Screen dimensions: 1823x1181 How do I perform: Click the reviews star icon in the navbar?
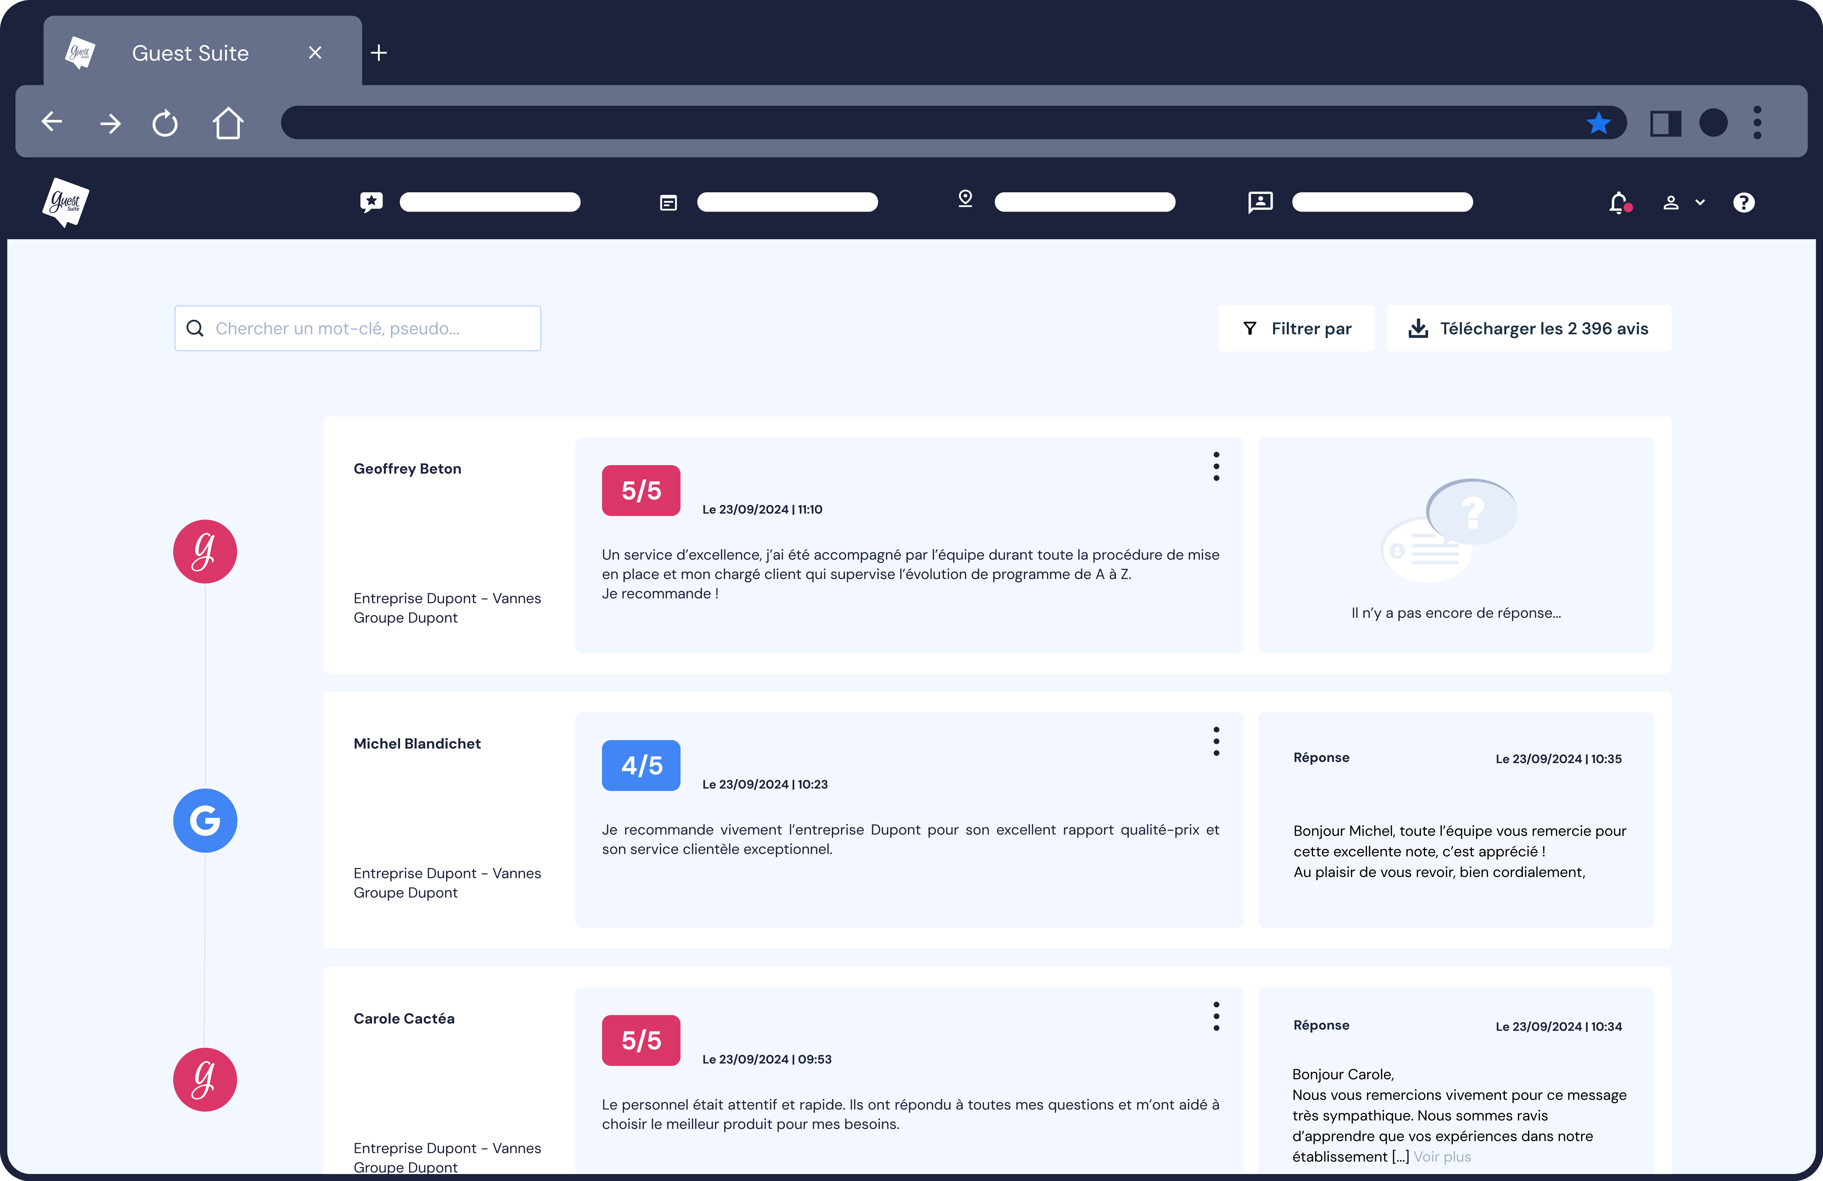pyautogui.click(x=372, y=201)
